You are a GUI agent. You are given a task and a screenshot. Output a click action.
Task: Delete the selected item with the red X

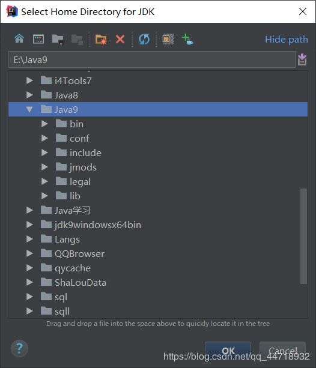pos(120,39)
